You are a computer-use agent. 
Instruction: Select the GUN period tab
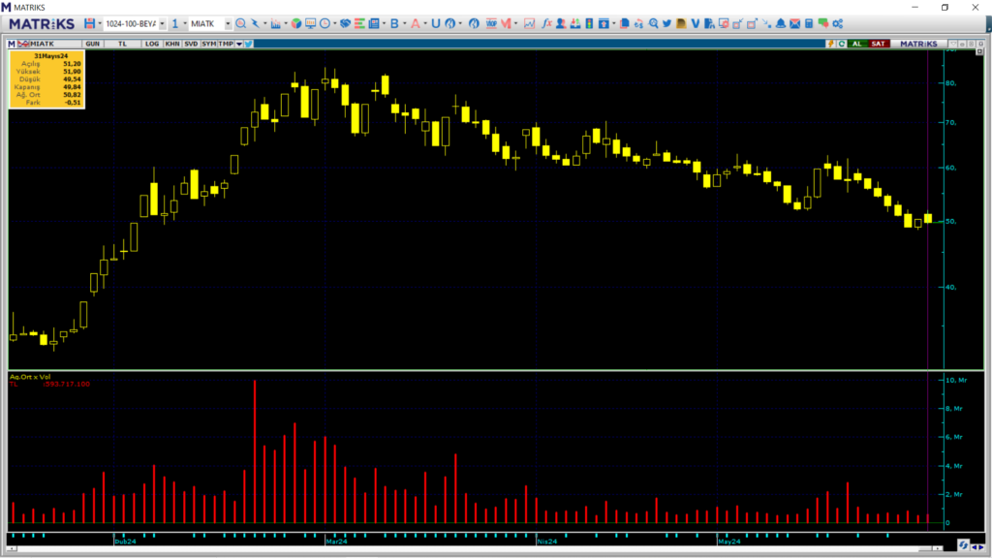tap(92, 44)
